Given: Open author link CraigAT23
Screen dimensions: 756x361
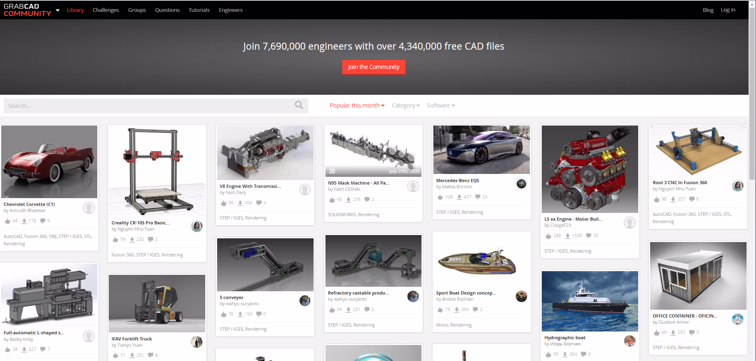Looking at the screenshot, I should [560, 225].
